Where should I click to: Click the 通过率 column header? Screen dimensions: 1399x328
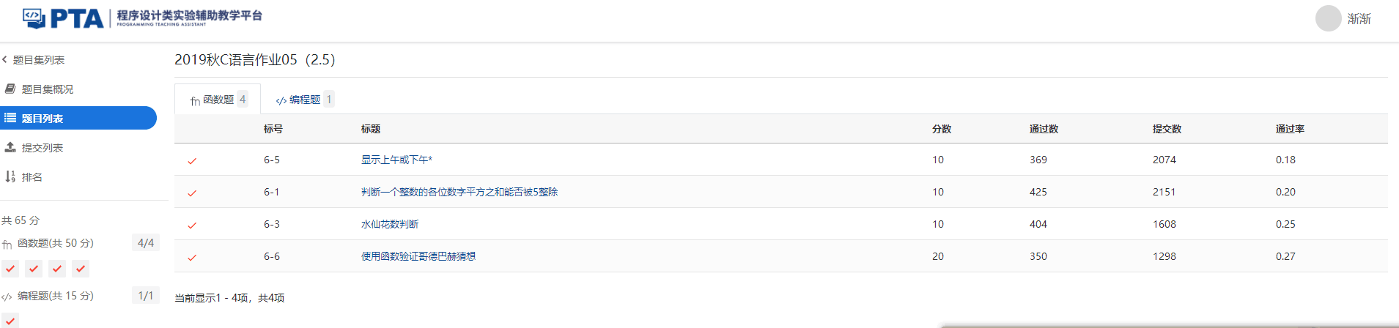pyautogui.click(x=1290, y=129)
